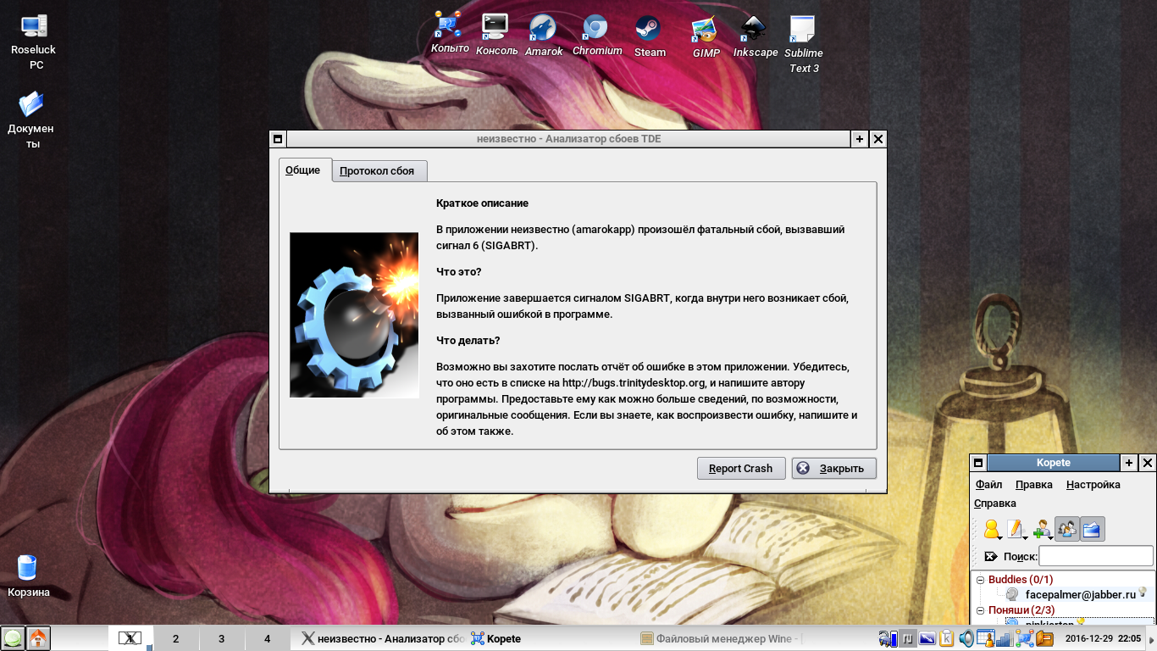Switch to virtual desktop 4
This screenshot has width=1157, height=651.
tap(267, 639)
